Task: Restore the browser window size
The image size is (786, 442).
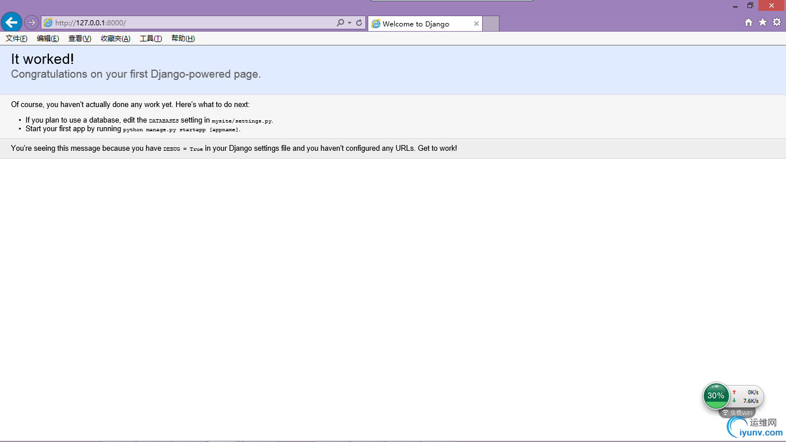Action: tap(750, 5)
